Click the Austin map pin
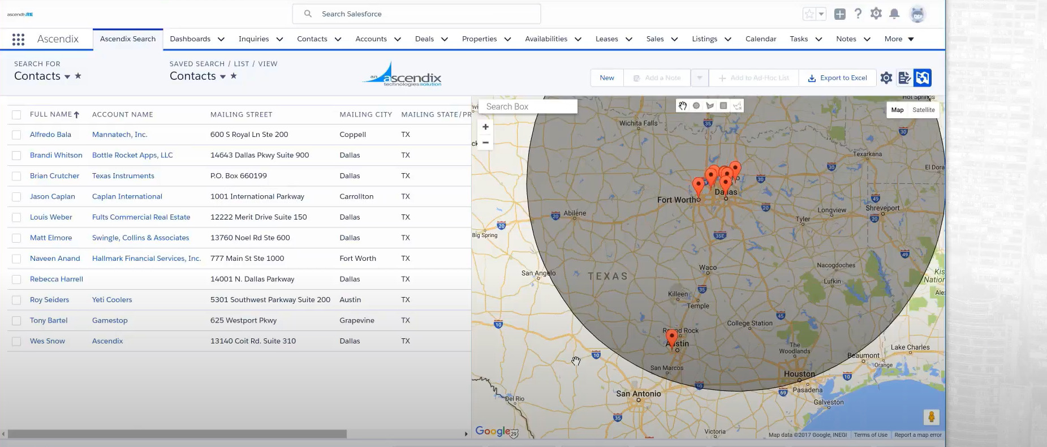Image resolution: width=1047 pixels, height=447 pixels. coord(671,338)
